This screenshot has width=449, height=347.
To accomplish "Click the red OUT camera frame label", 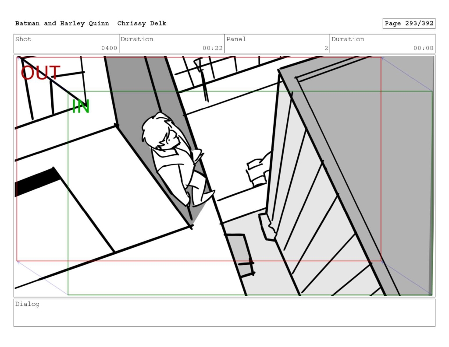I will click(41, 73).
